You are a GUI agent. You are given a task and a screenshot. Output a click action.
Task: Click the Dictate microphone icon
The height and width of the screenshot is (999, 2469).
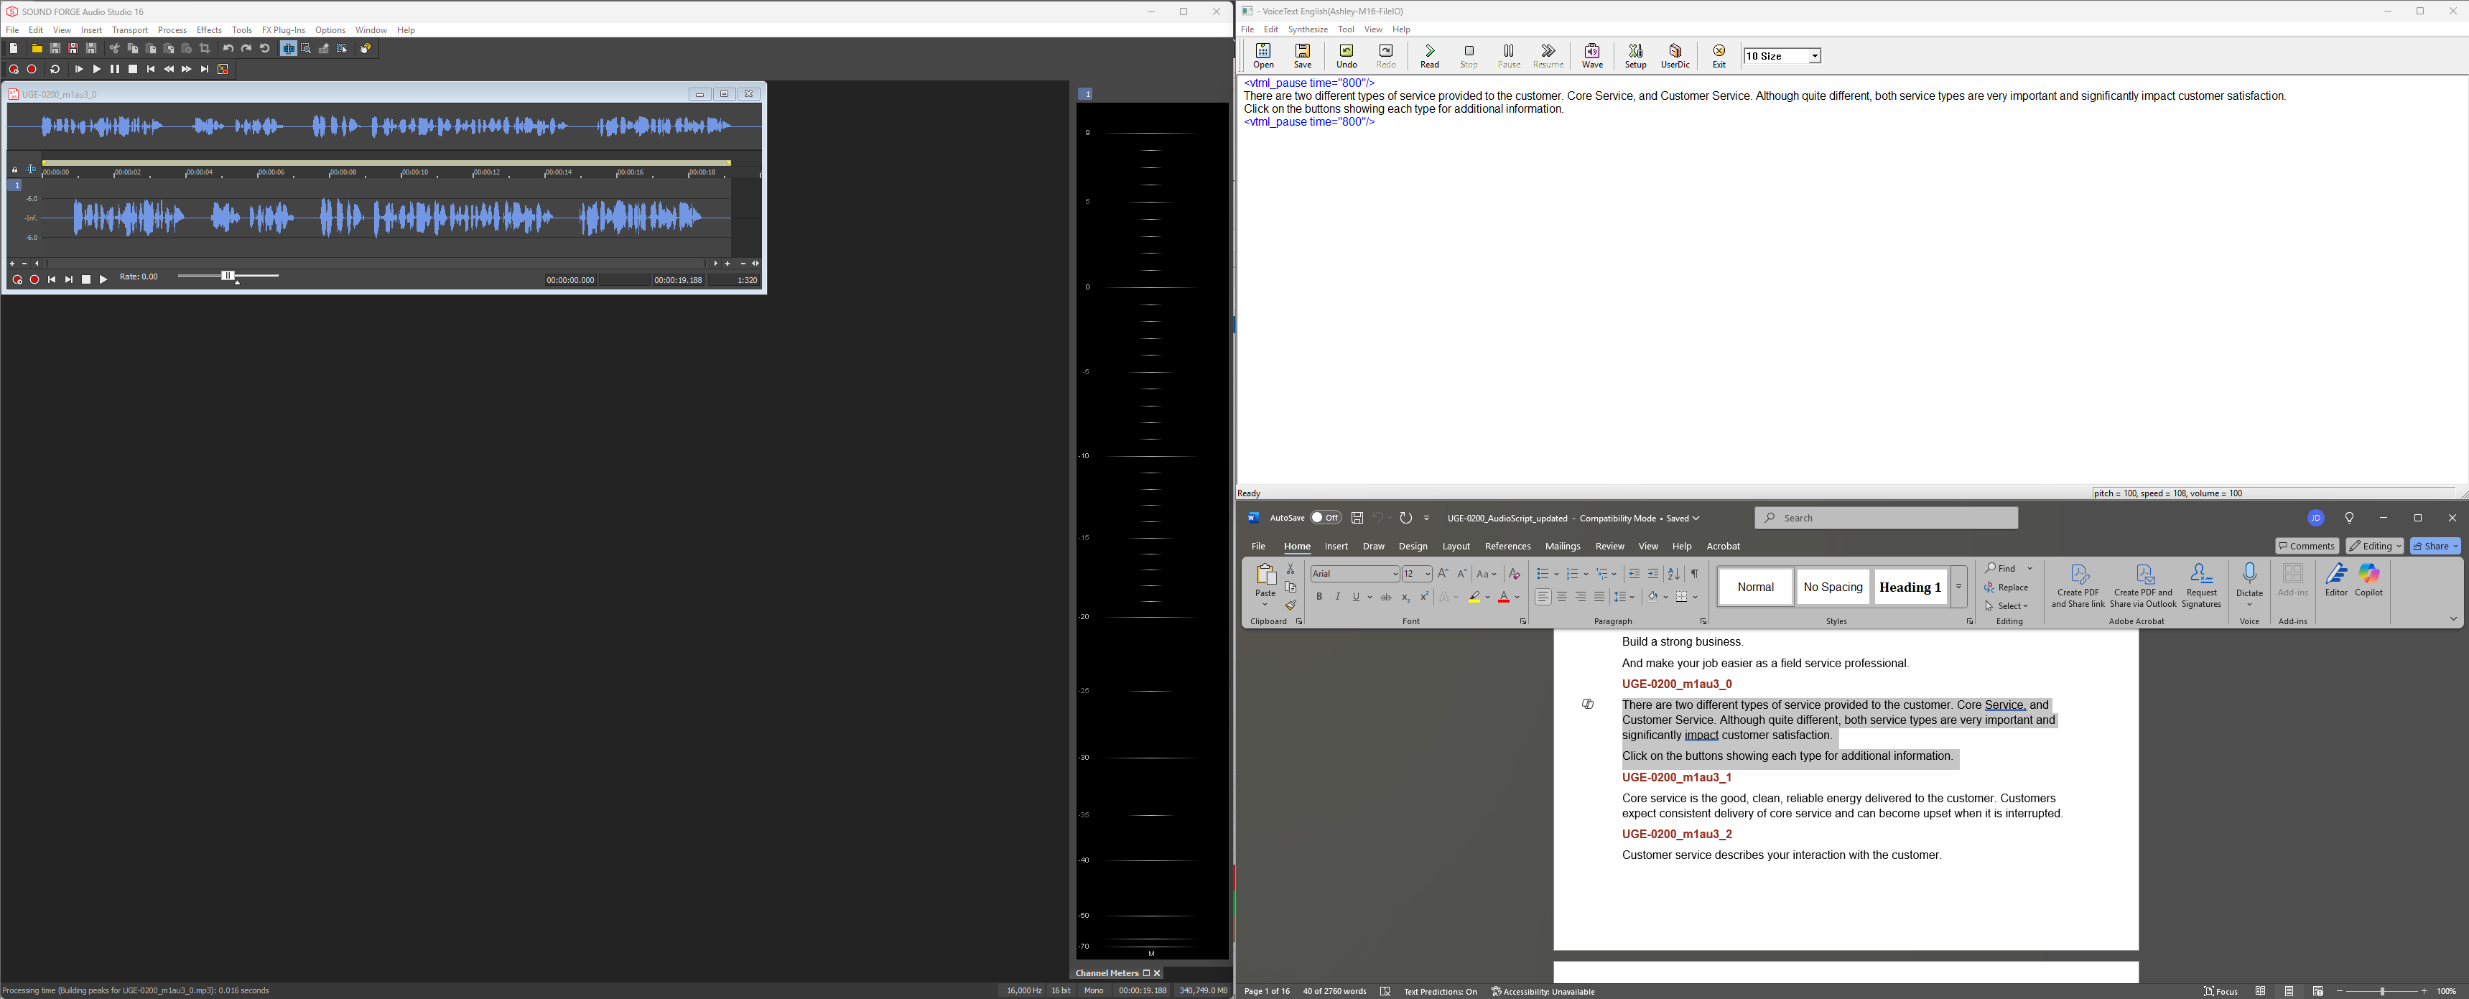click(2249, 575)
